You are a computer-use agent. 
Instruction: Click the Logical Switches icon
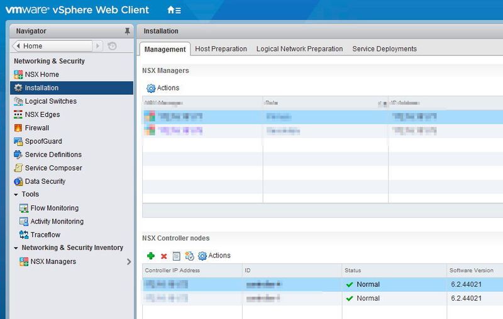point(18,101)
